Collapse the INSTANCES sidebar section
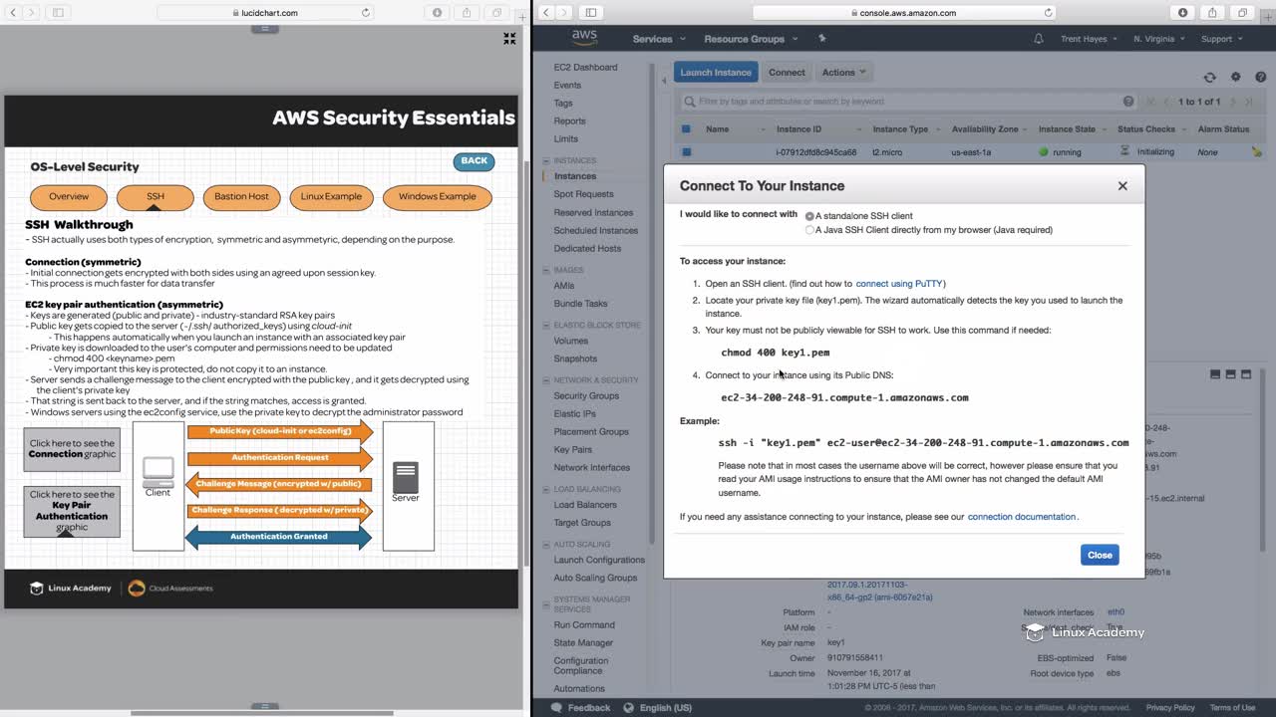 click(x=545, y=160)
